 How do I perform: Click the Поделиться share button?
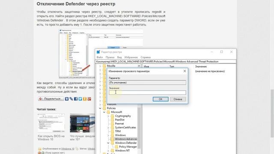pyautogui.click(x=51, y=99)
